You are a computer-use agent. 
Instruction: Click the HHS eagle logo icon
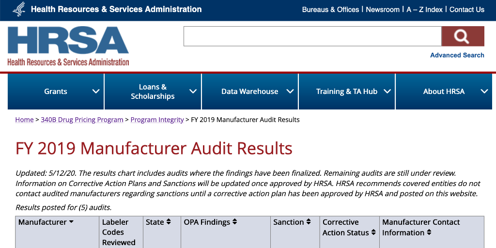click(x=19, y=9)
